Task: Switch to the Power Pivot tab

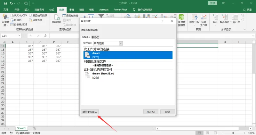Action: point(120,10)
